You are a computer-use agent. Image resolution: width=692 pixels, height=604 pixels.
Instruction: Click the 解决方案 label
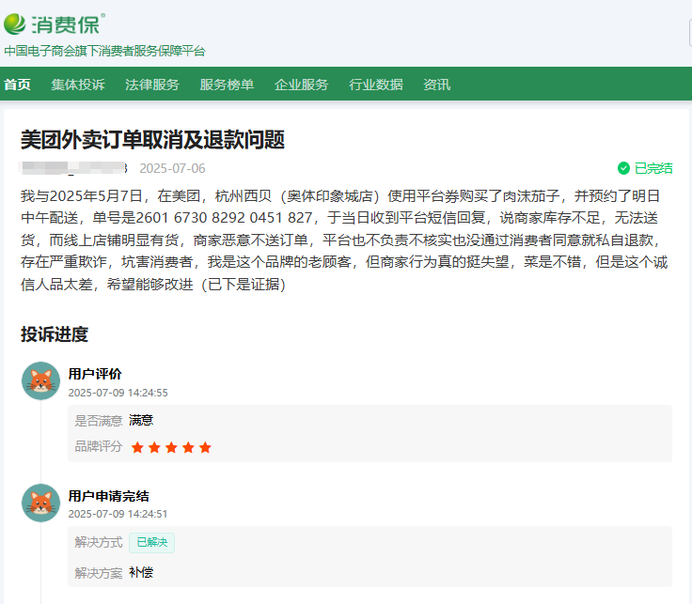[x=99, y=573]
